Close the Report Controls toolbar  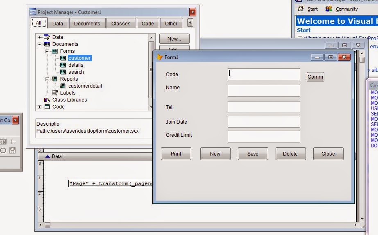click(x=15, y=120)
